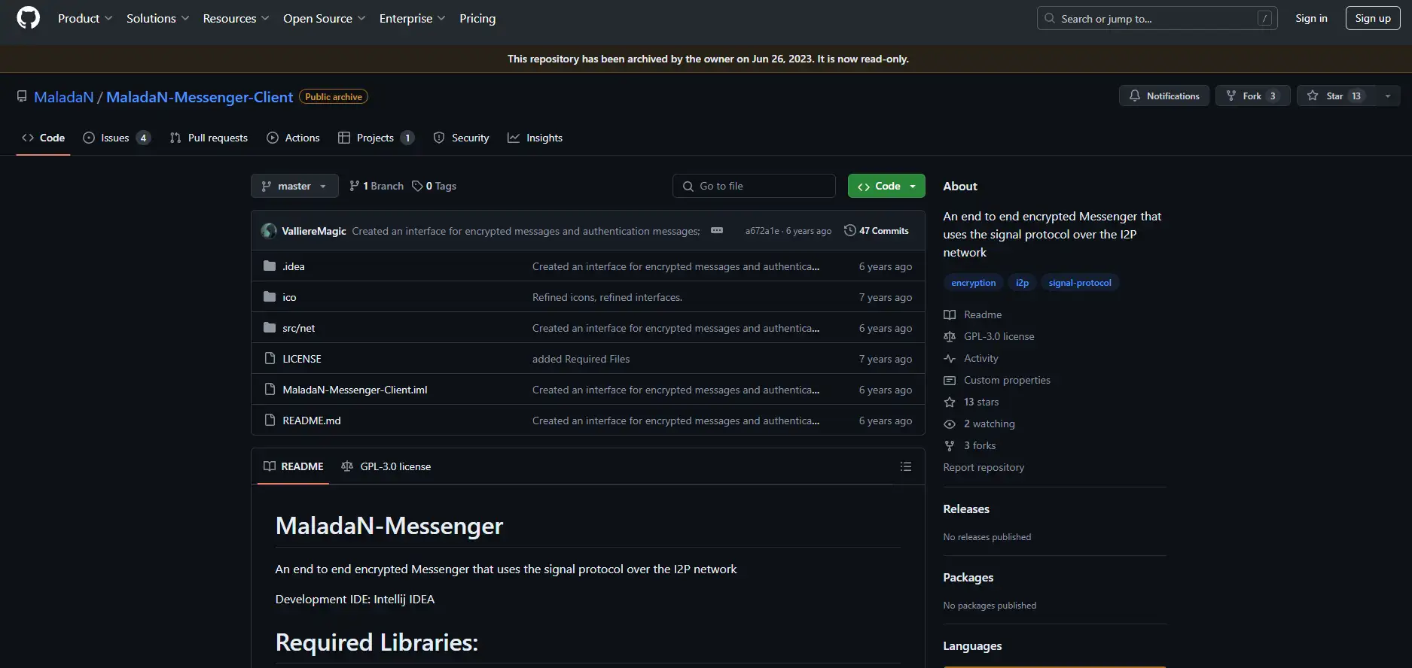The height and width of the screenshot is (668, 1412).
Task: Switch to the Security tab
Action: point(461,138)
